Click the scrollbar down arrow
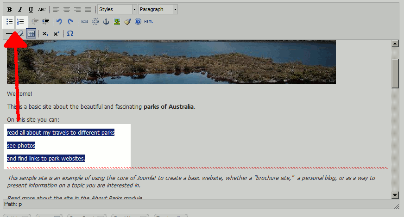 [x=395, y=195]
